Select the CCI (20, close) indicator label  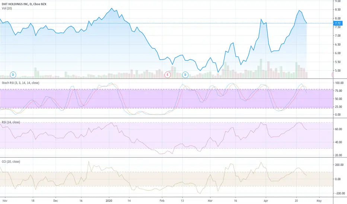click(x=11, y=162)
